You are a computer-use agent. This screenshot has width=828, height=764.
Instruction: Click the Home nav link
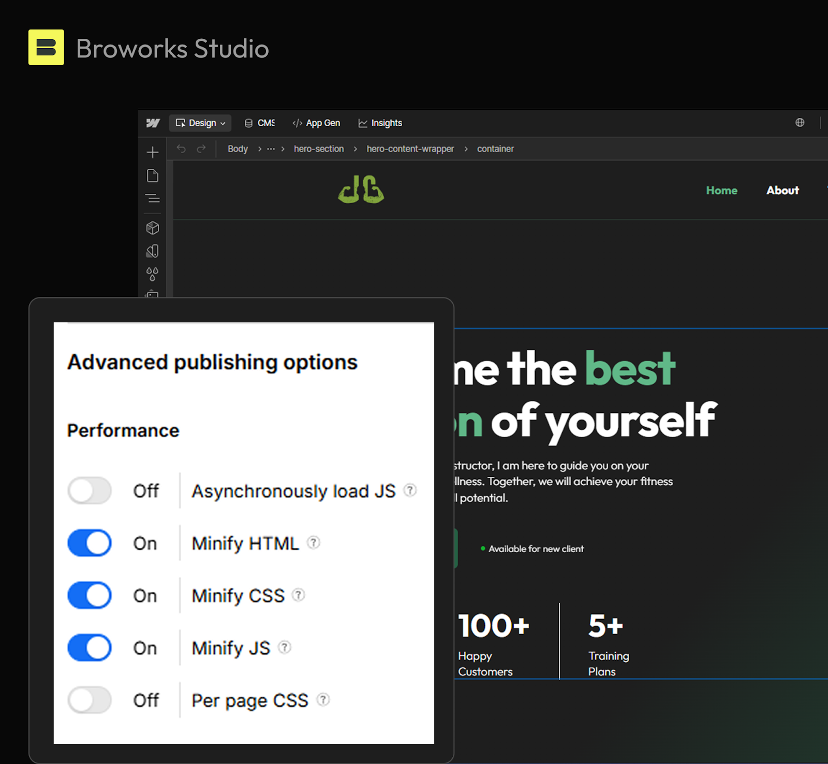[x=721, y=190]
